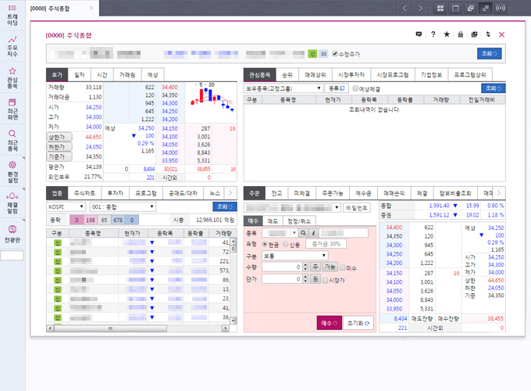
Task: Open help with the question mark icon
Action: pyautogui.click(x=433, y=34)
